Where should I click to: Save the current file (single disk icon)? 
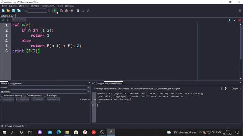click(14, 11)
